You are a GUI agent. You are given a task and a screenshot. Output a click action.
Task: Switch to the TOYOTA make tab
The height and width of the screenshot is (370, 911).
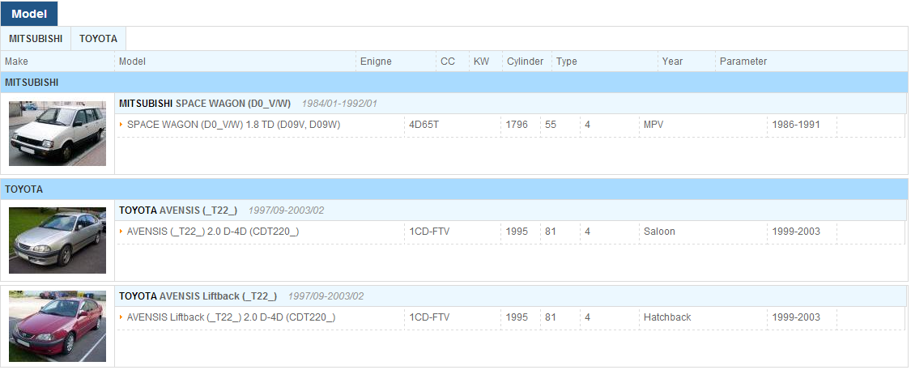click(98, 39)
